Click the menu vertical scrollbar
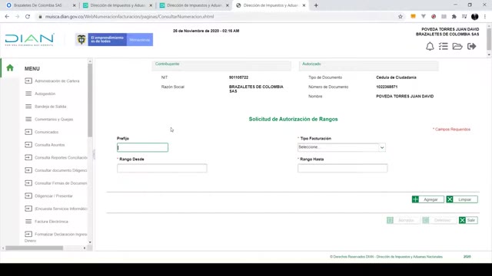This screenshot has height=276, width=492. point(90,100)
